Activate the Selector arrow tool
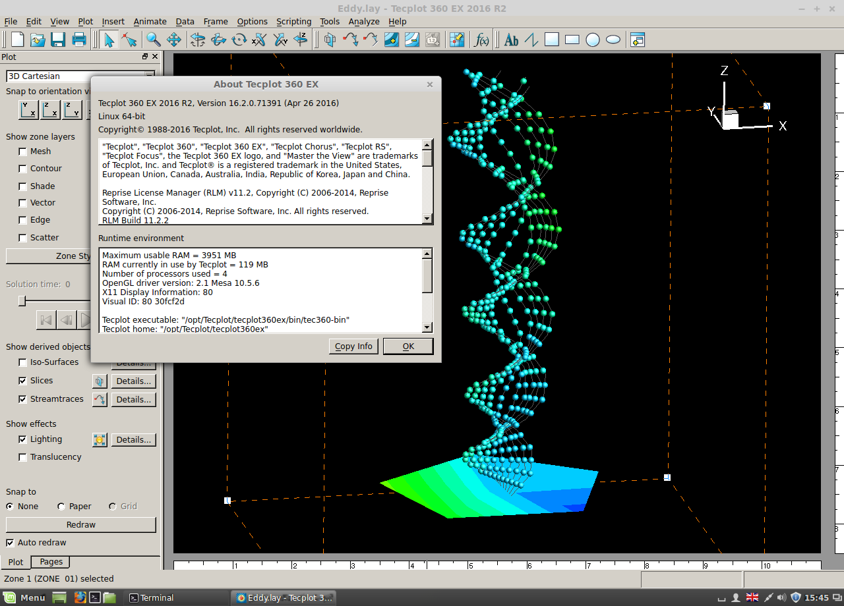This screenshot has width=844, height=606. [x=109, y=40]
